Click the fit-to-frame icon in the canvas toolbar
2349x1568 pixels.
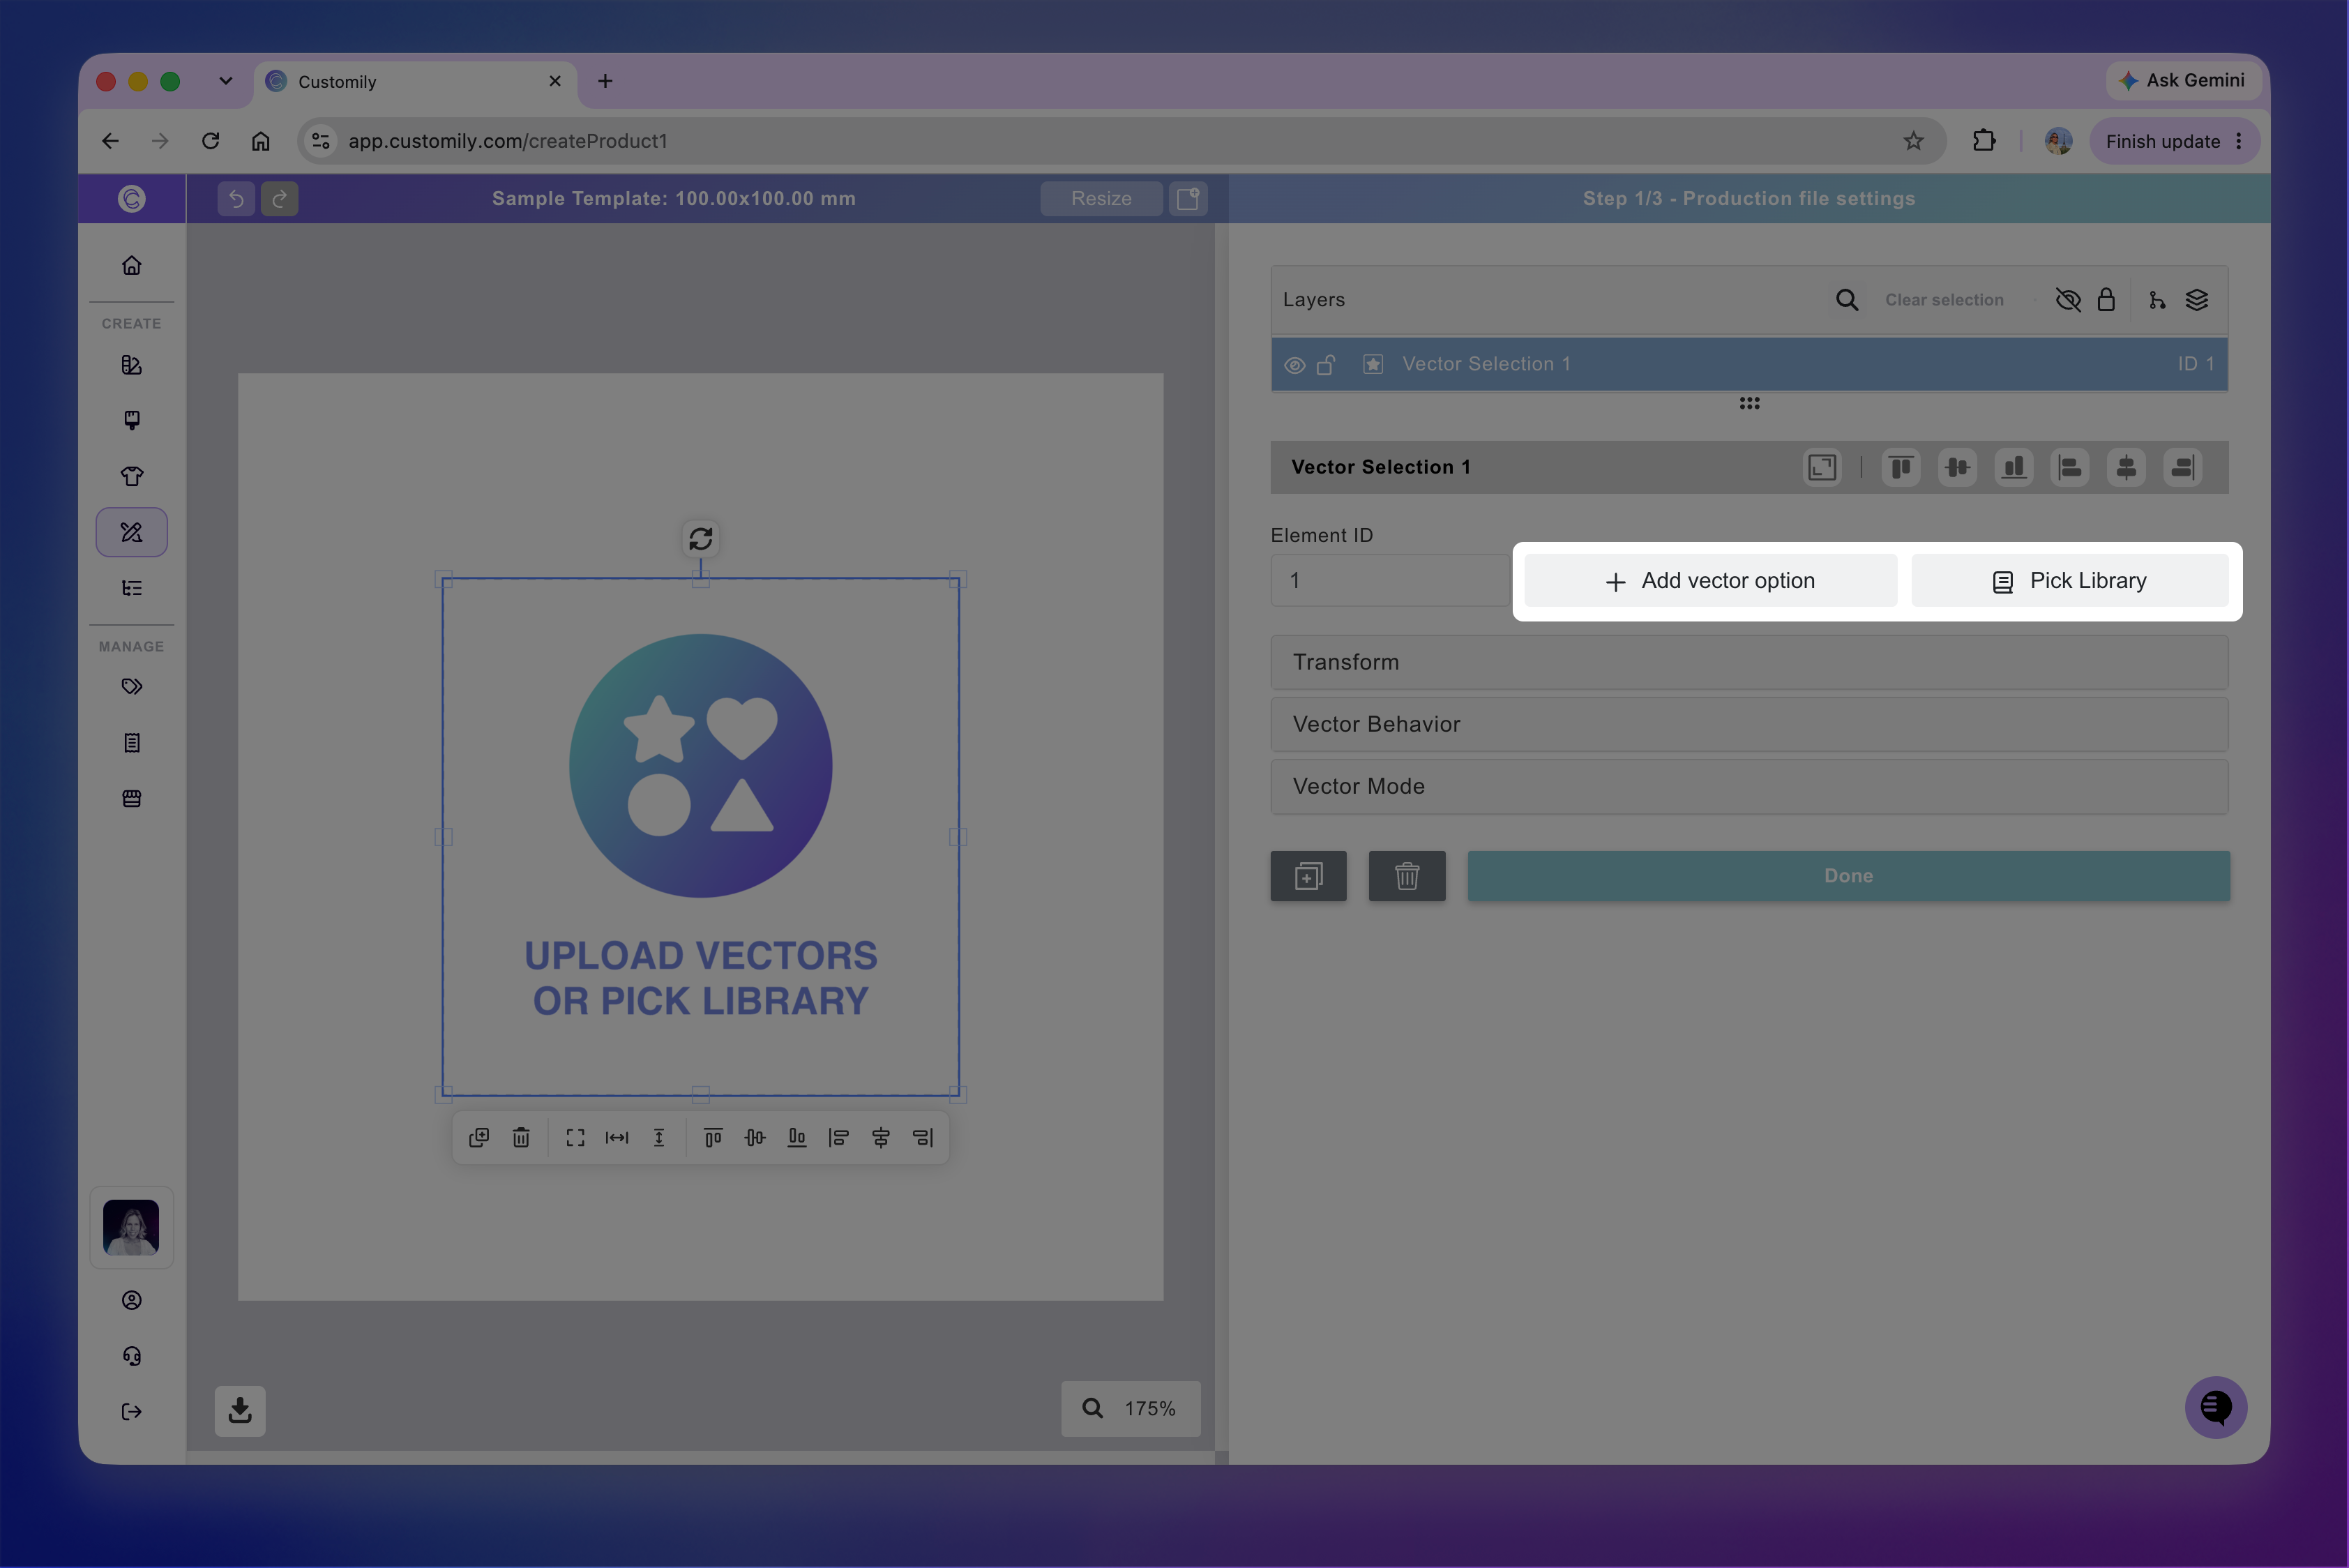(x=575, y=1137)
